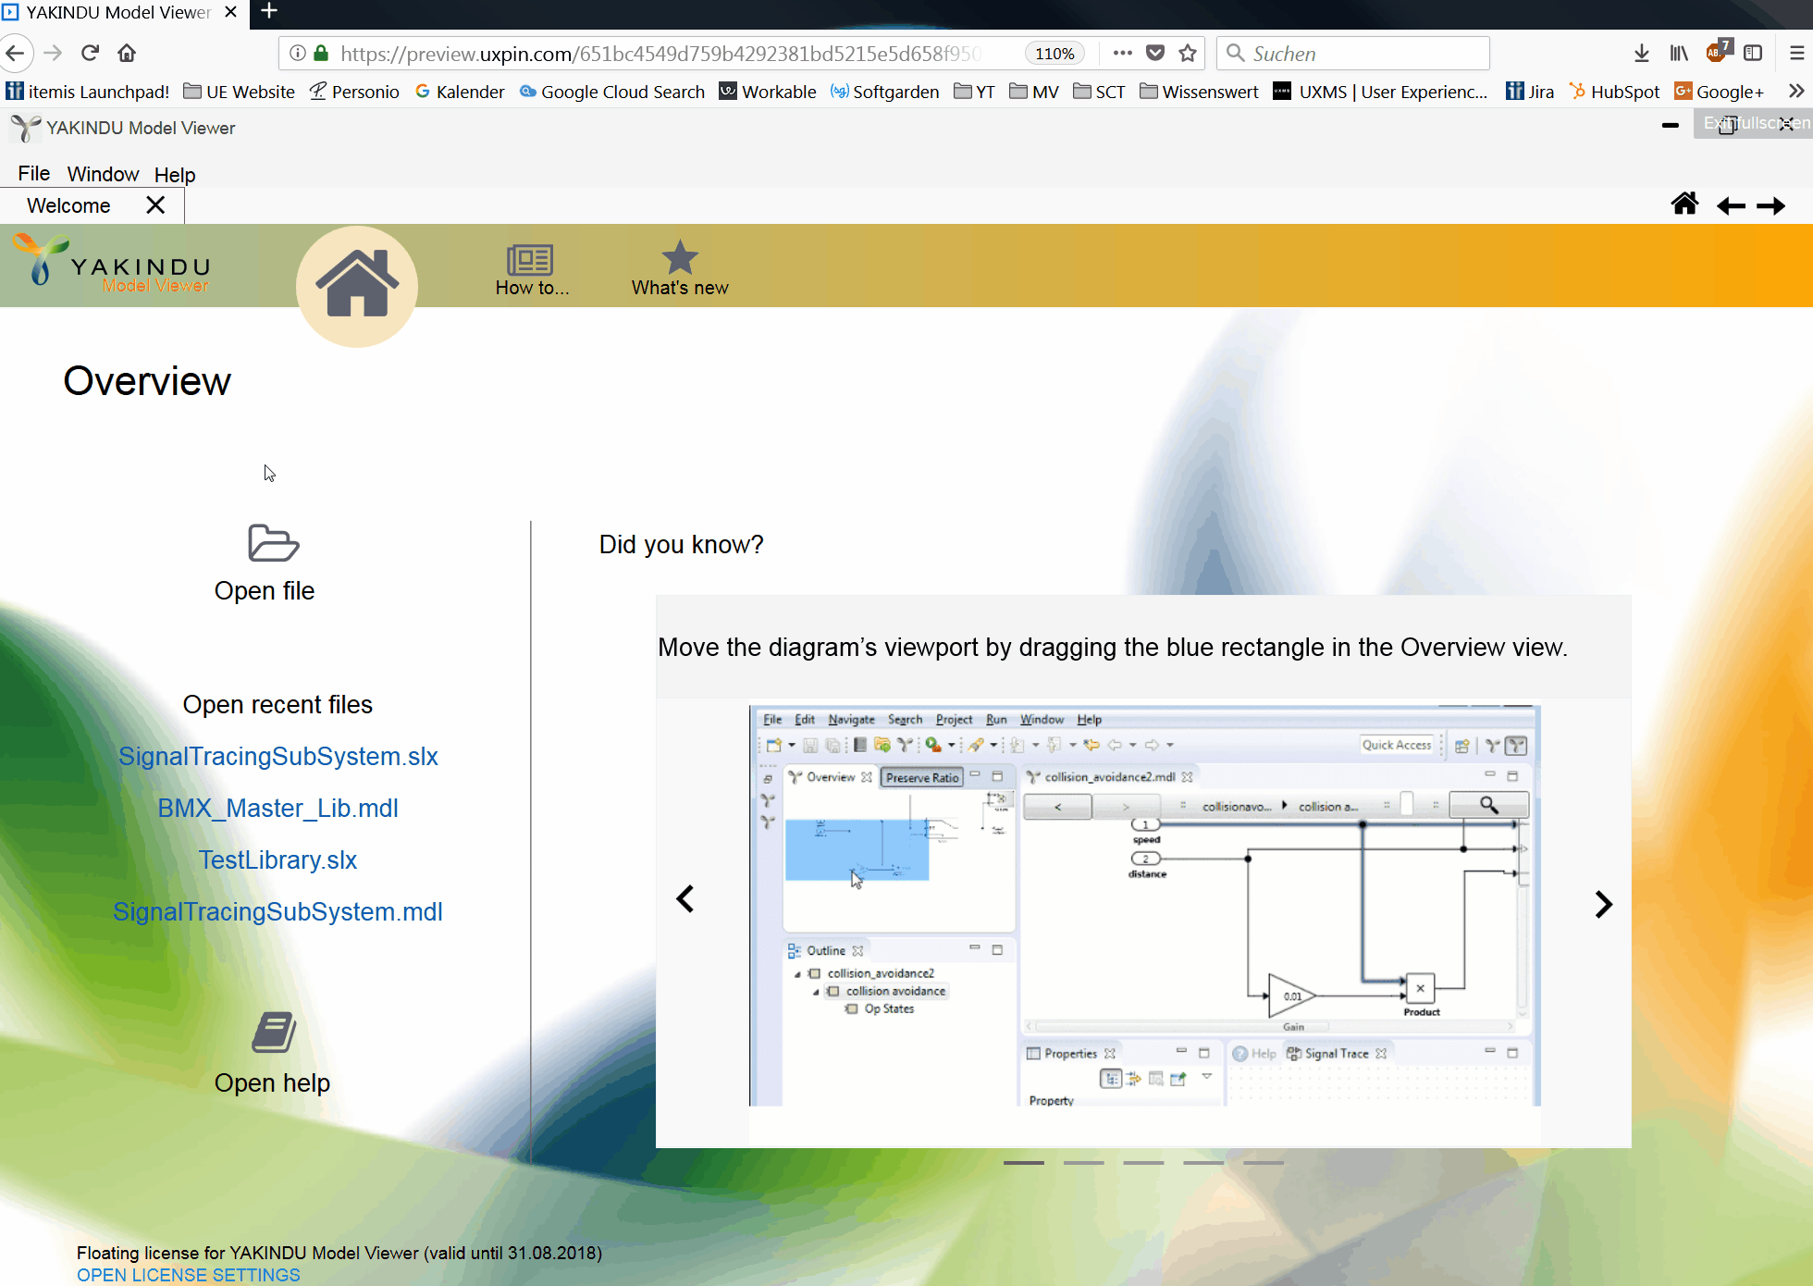Open recent file TestLibrary.slx

point(278,859)
